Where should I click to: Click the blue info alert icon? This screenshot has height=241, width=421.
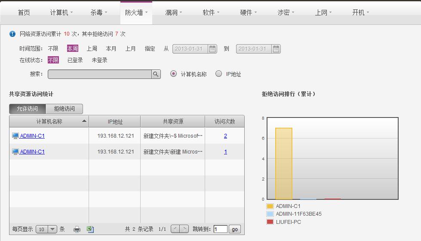click(x=12, y=34)
